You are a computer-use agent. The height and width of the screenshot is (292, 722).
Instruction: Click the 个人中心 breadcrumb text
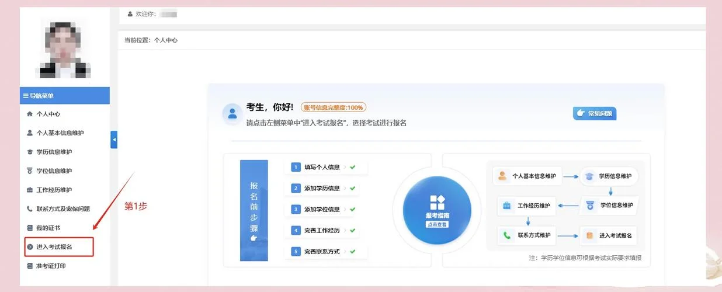point(165,40)
